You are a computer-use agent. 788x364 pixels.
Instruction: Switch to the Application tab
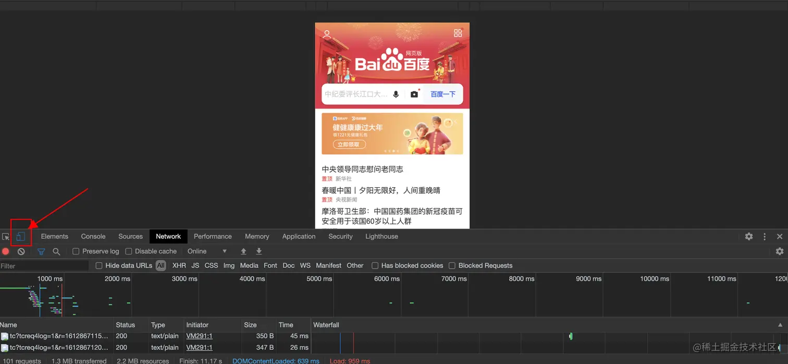click(299, 236)
